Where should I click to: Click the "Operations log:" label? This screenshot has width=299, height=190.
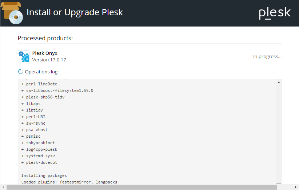(42, 72)
